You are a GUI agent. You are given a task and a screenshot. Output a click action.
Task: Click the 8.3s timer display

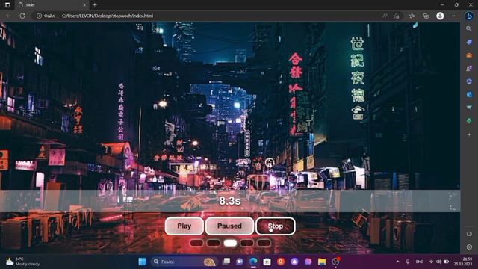[x=230, y=201]
